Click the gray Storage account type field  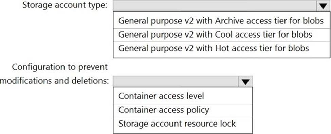click(215, 6)
